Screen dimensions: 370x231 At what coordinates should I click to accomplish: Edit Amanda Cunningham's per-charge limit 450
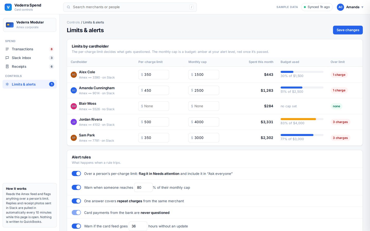point(154,90)
